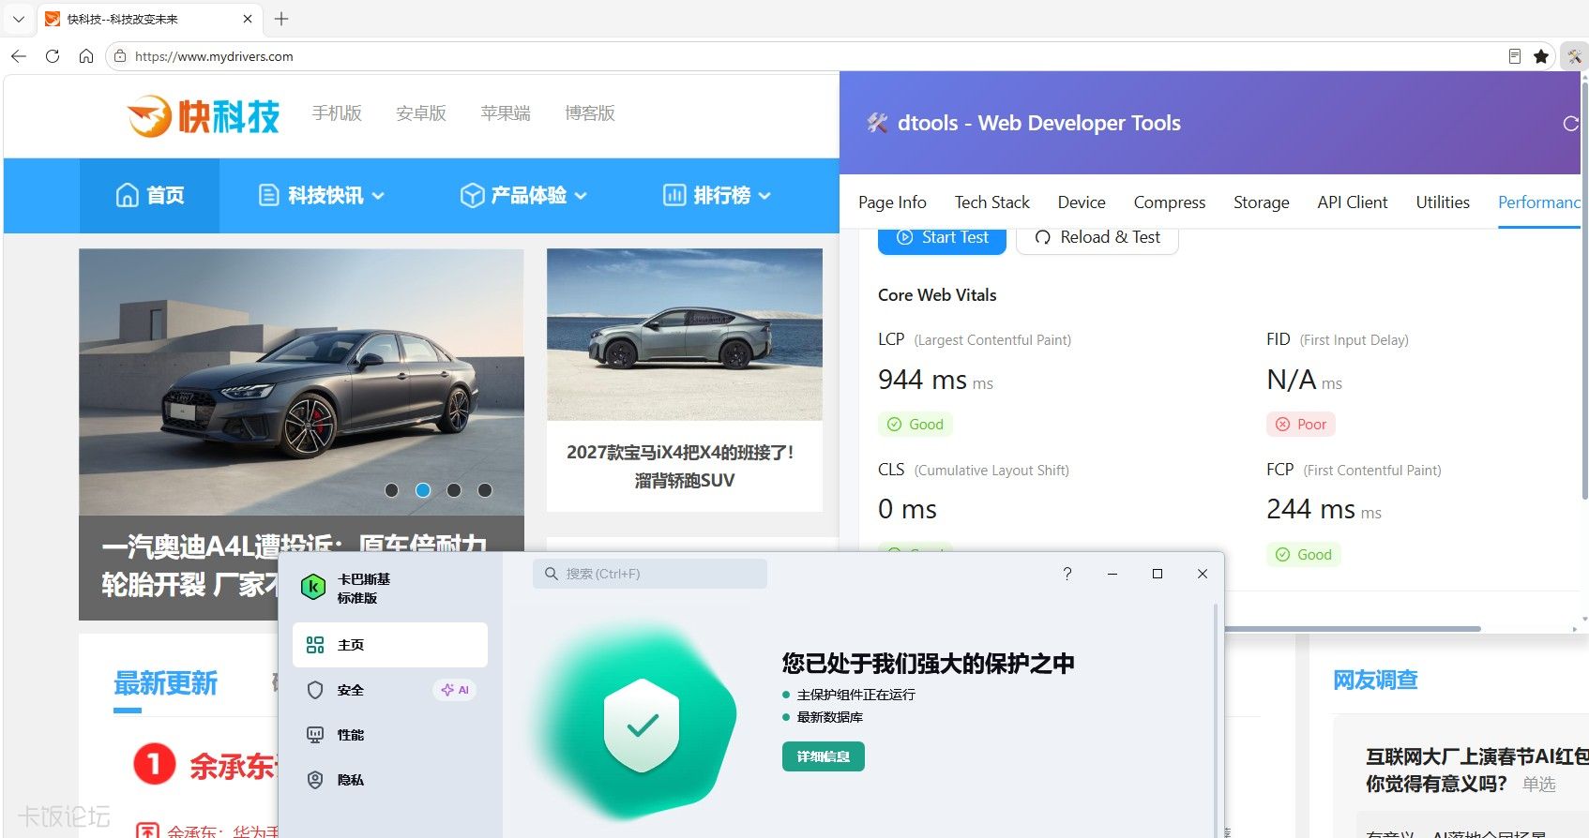1589x838 pixels.
Task: Open 隐私 section in Kaspersky sidebar
Action: [390, 780]
